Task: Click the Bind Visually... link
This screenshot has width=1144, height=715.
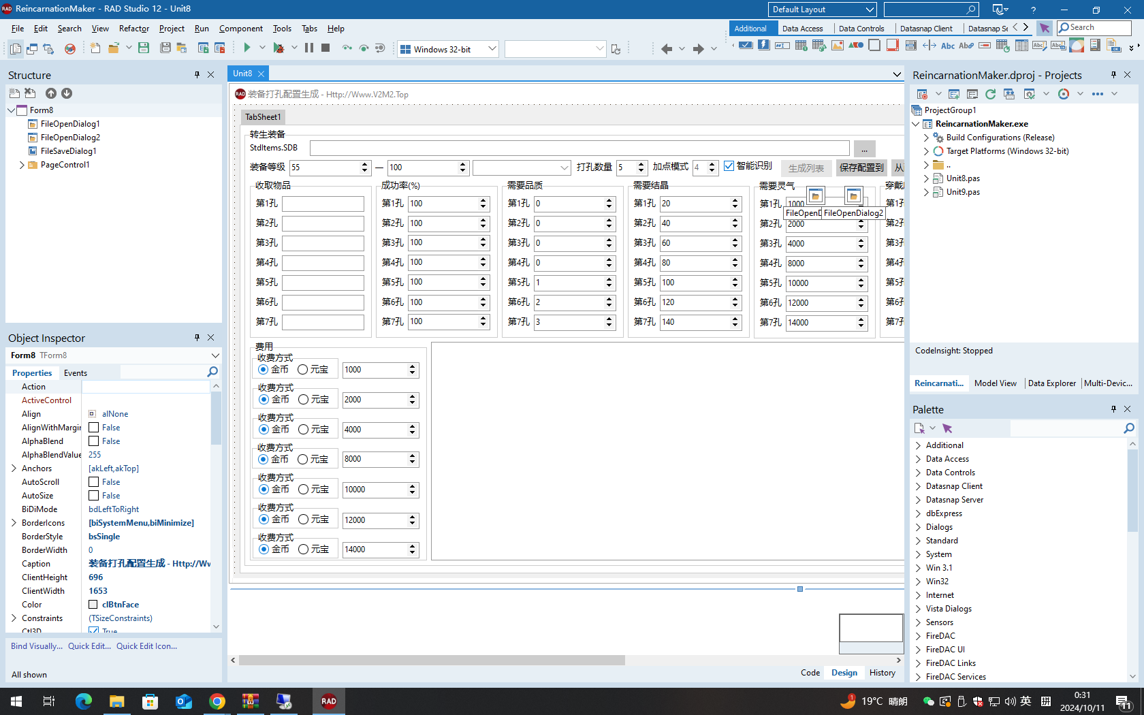Action: point(36,646)
